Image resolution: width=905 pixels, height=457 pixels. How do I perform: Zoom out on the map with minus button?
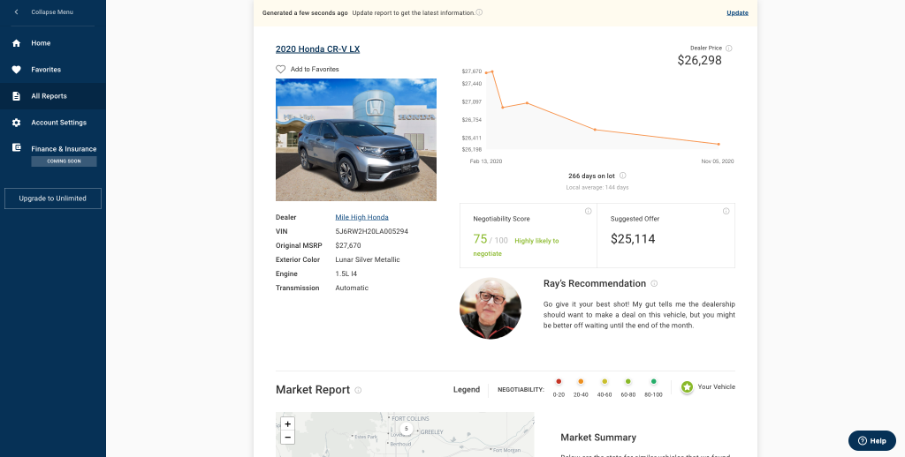tap(287, 438)
